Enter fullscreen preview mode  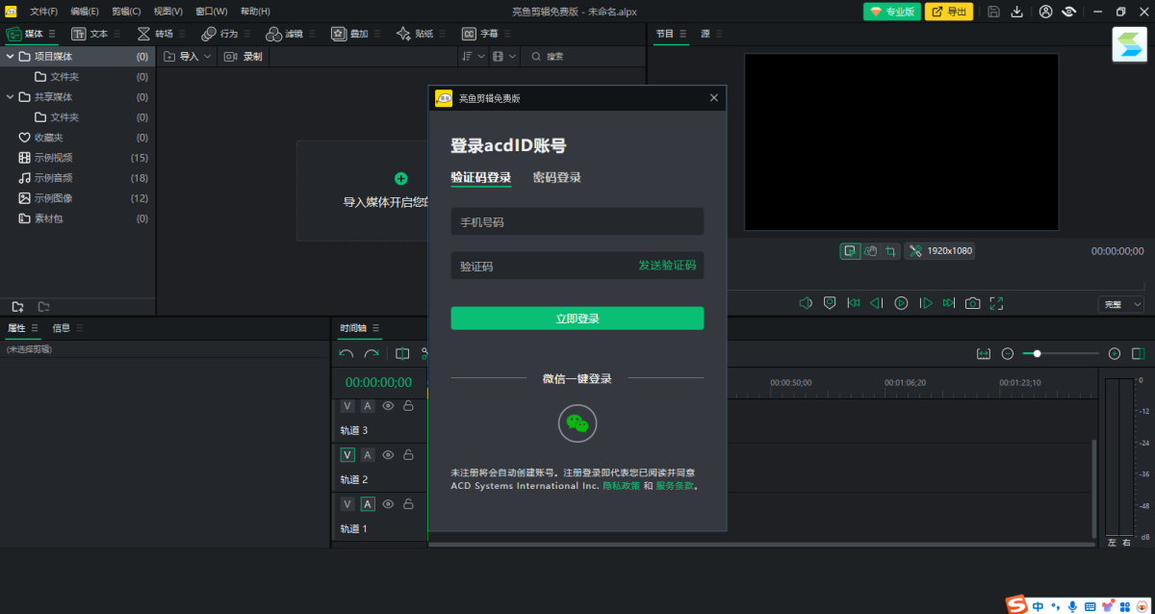click(996, 303)
